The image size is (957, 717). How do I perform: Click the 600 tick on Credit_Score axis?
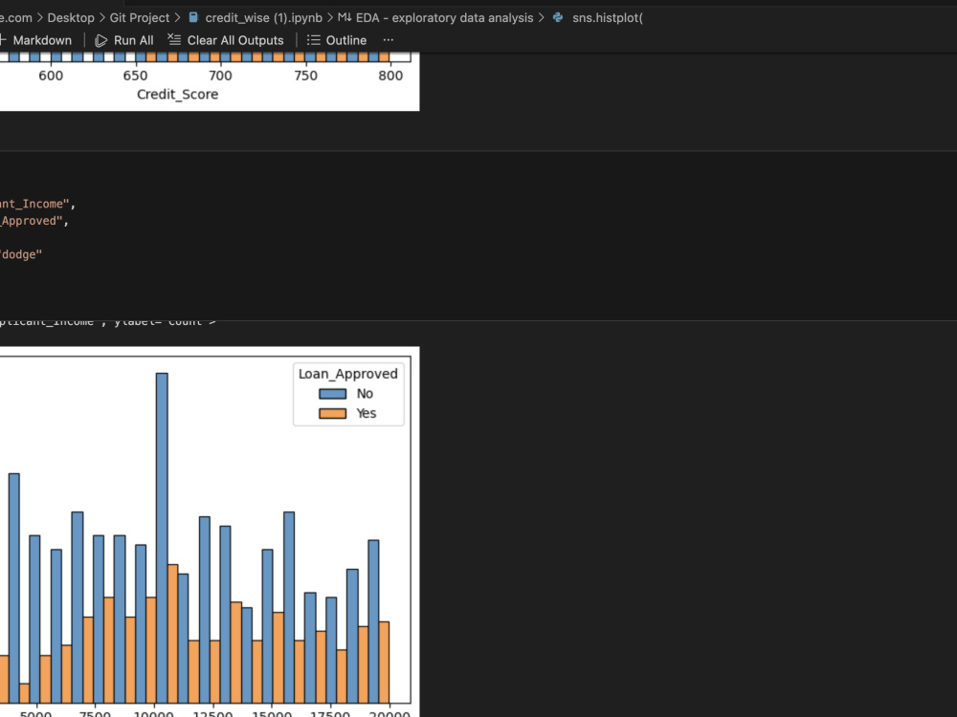(51, 76)
